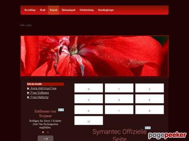Open gallery thumbnail number 2

[x=150, y=88]
